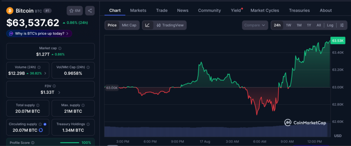351x146 pixels.
Task: Click info icon next to Market cap
Action: tap(60, 48)
